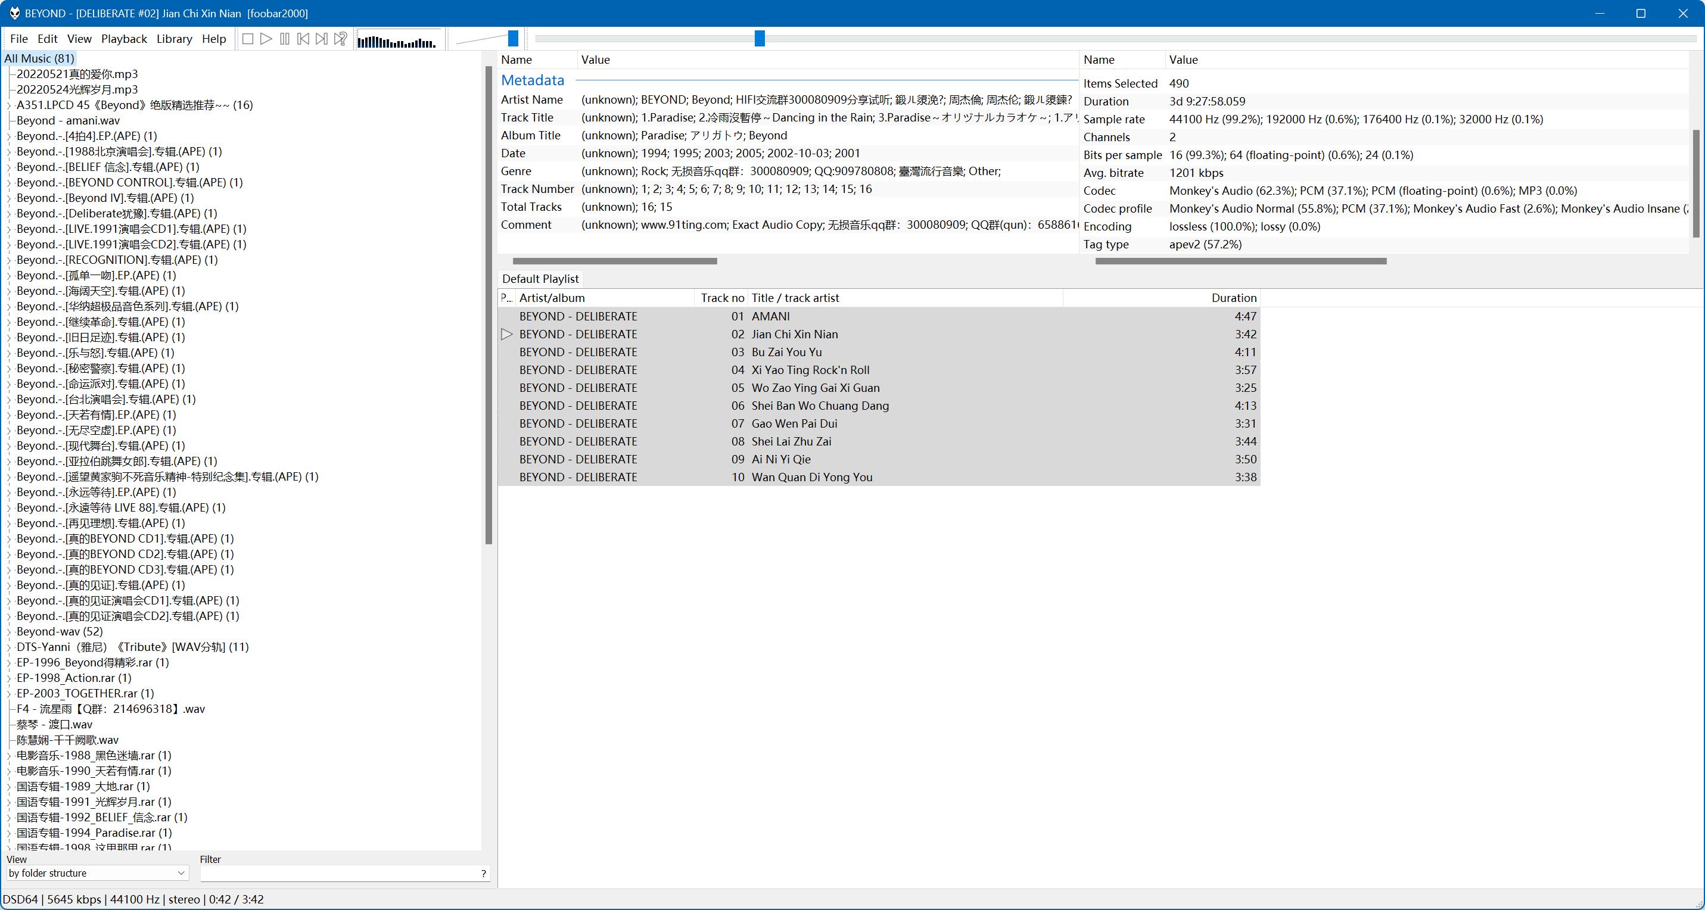Viewport: 1705px width, 910px height.
Task: Click the properties panel horizontal scrollbar
Action: pyautogui.click(x=1240, y=261)
